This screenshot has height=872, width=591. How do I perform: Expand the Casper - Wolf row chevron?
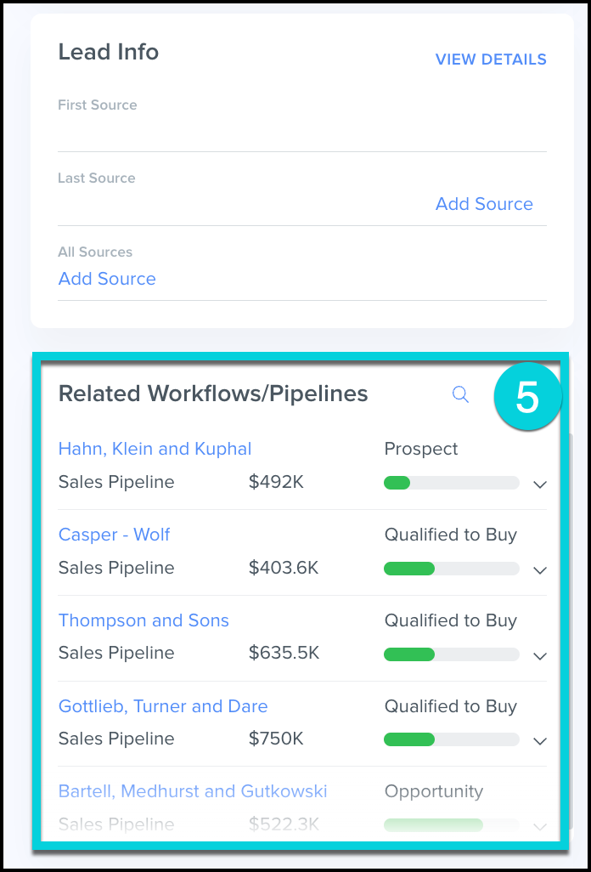(540, 570)
